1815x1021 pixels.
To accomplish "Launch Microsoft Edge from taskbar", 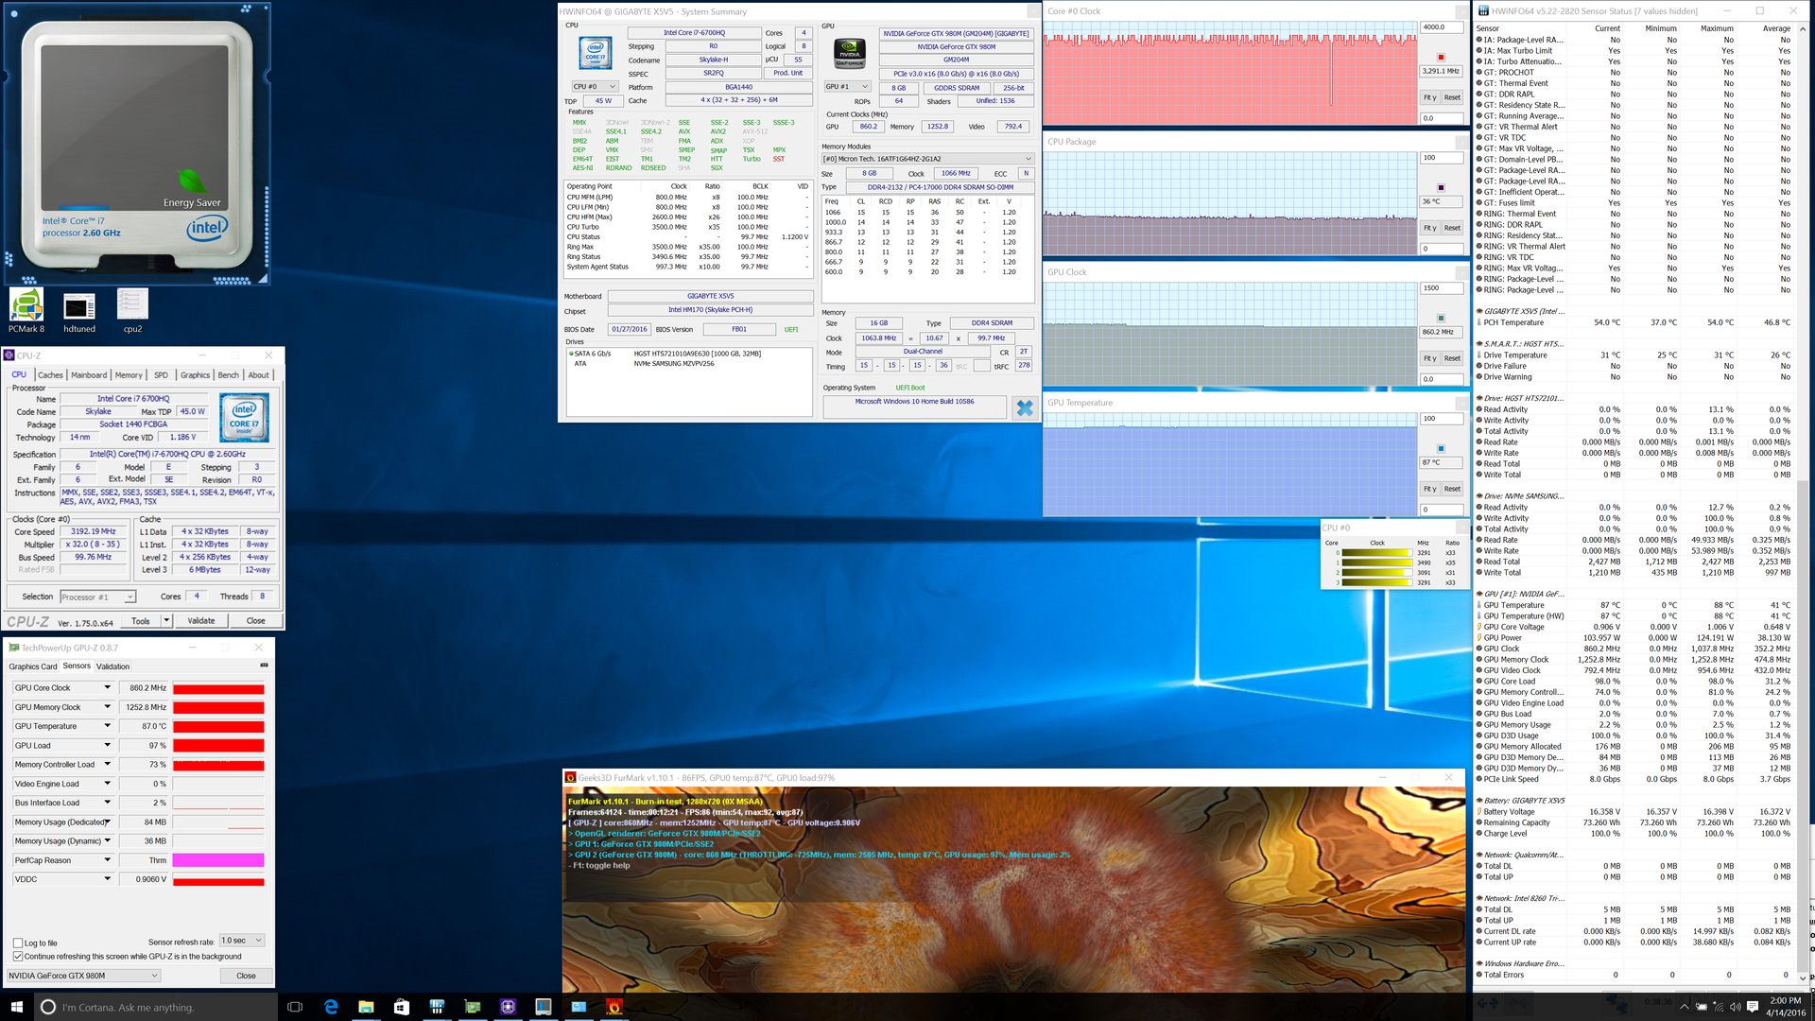I will point(331,1007).
